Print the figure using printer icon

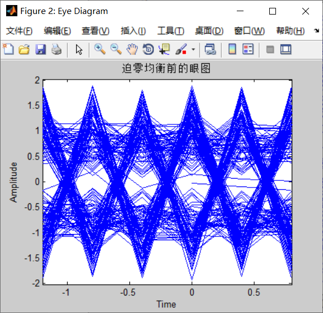point(57,49)
